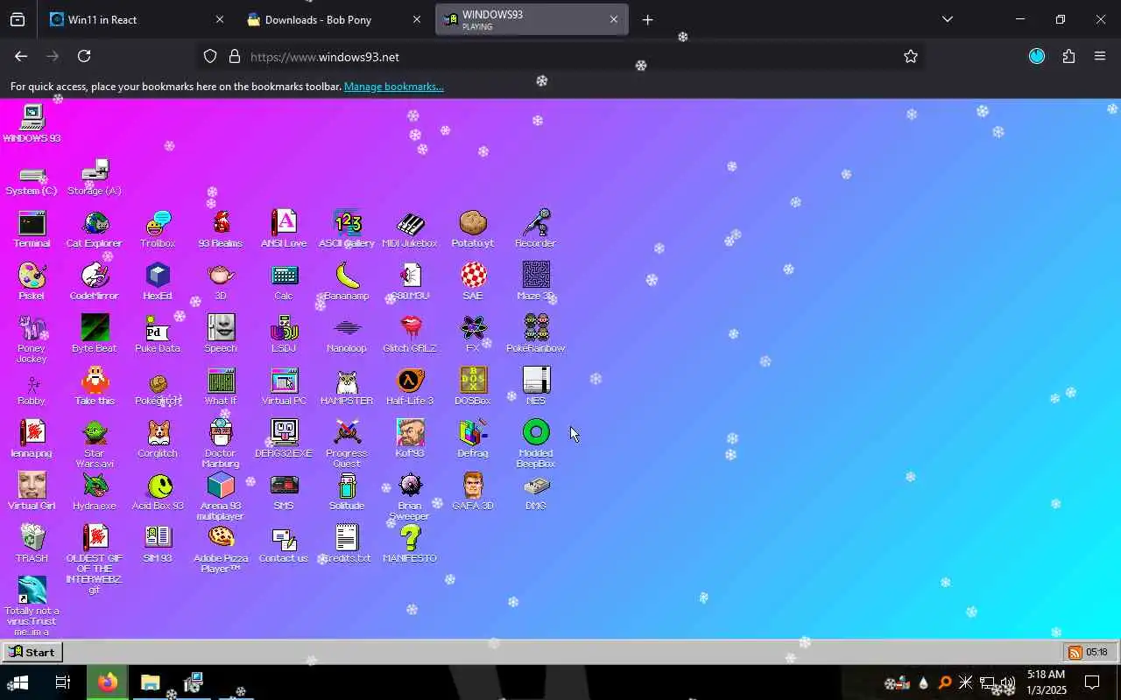Screen dimensions: 1121x700
Task: Open the Defrag icon
Action: pyautogui.click(x=473, y=439)
